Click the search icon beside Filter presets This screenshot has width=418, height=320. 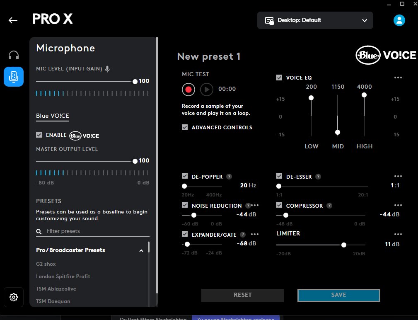coord(39,231)
